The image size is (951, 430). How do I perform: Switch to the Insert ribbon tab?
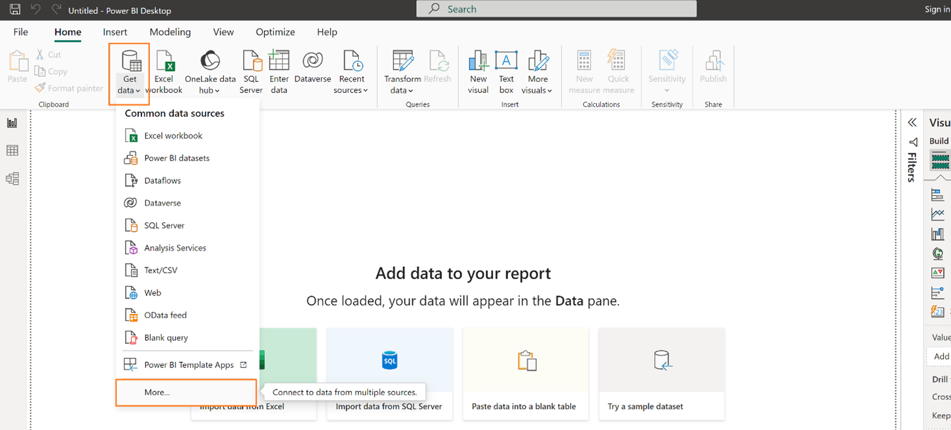click(x=115, y=32)
